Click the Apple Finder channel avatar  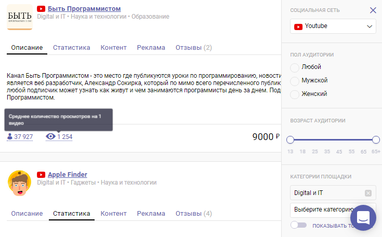tap(20, 183)
